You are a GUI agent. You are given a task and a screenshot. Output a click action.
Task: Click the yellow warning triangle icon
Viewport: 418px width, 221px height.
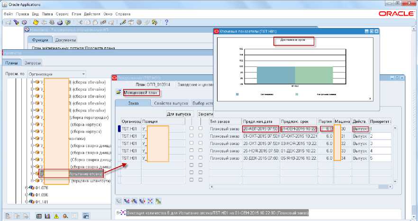click(x=56, y=216)
